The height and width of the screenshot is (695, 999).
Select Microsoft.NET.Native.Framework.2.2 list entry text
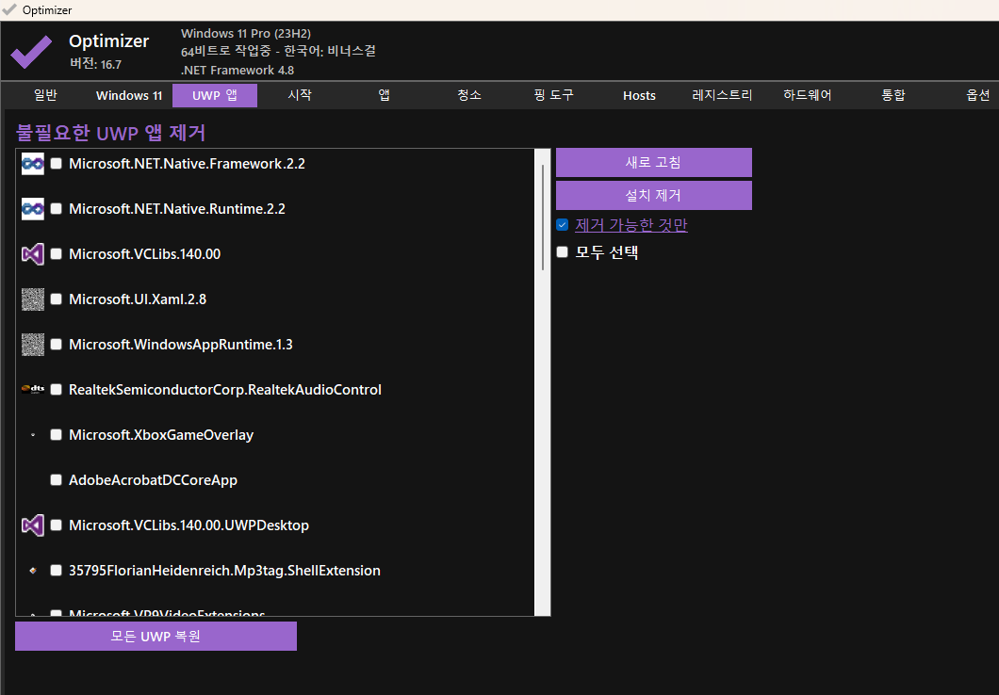click(x=187, y=164)
